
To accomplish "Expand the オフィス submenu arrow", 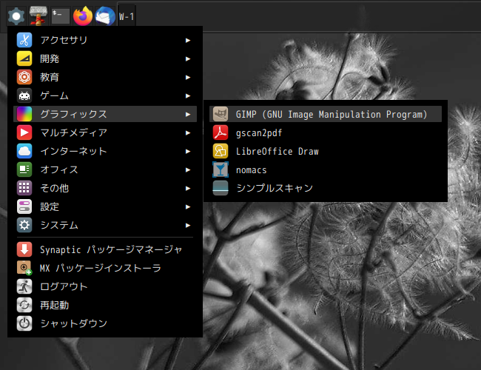I will pos(188,170).
